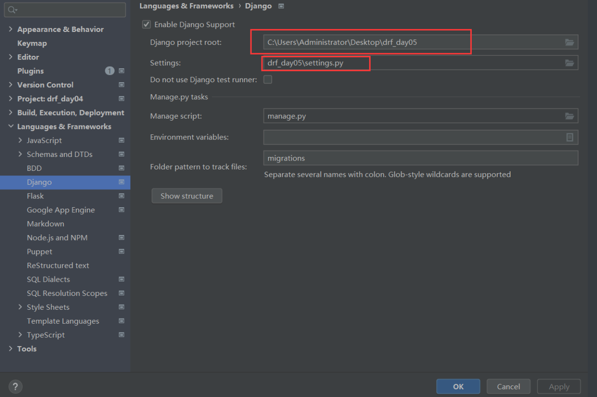The width and height of the screenshot is (597, 397).
Task: Expand the Version Control section arrow
Action: (x=11, y=84)
